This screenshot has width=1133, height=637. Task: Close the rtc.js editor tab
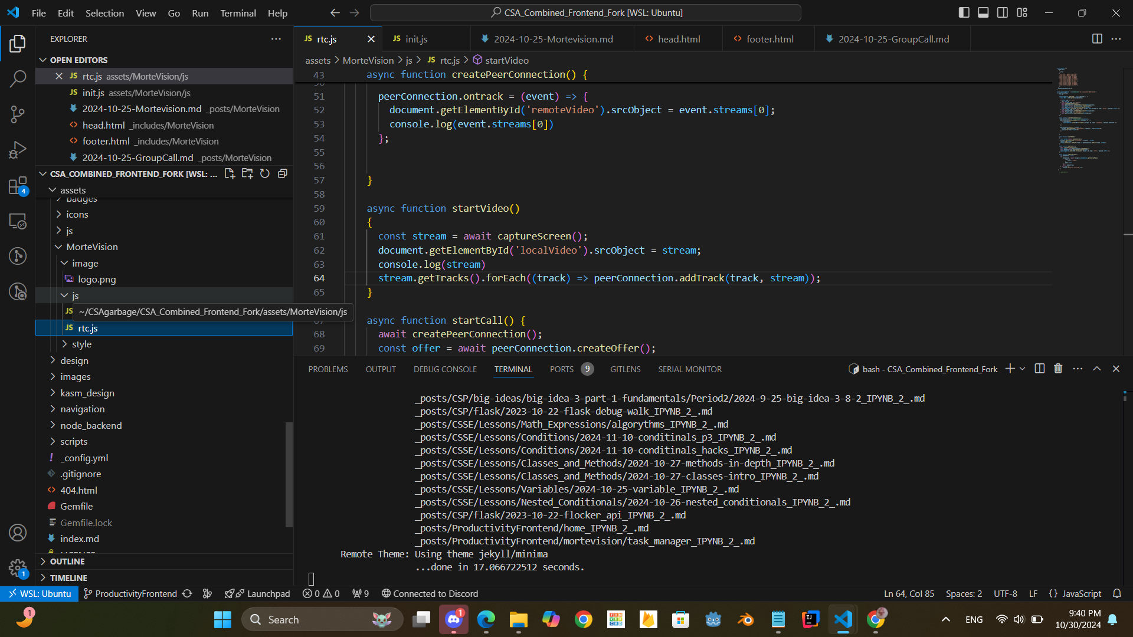[x=371, y=39]
